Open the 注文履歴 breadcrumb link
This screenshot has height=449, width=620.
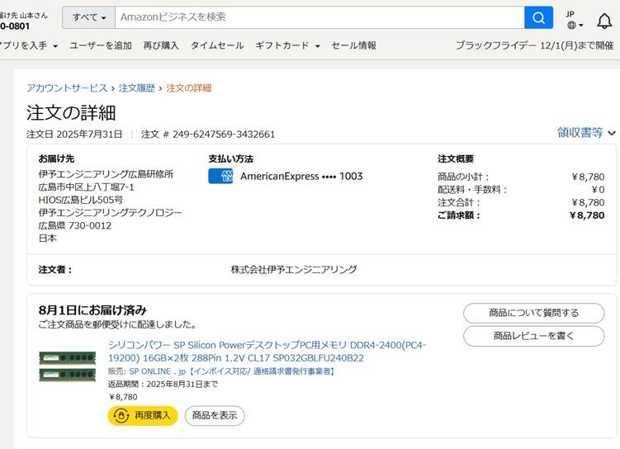[136, 87]
